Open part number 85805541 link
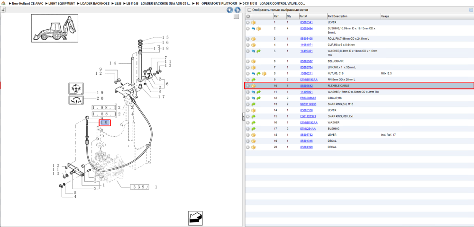The image size is (474, 227). click(306, 23)
